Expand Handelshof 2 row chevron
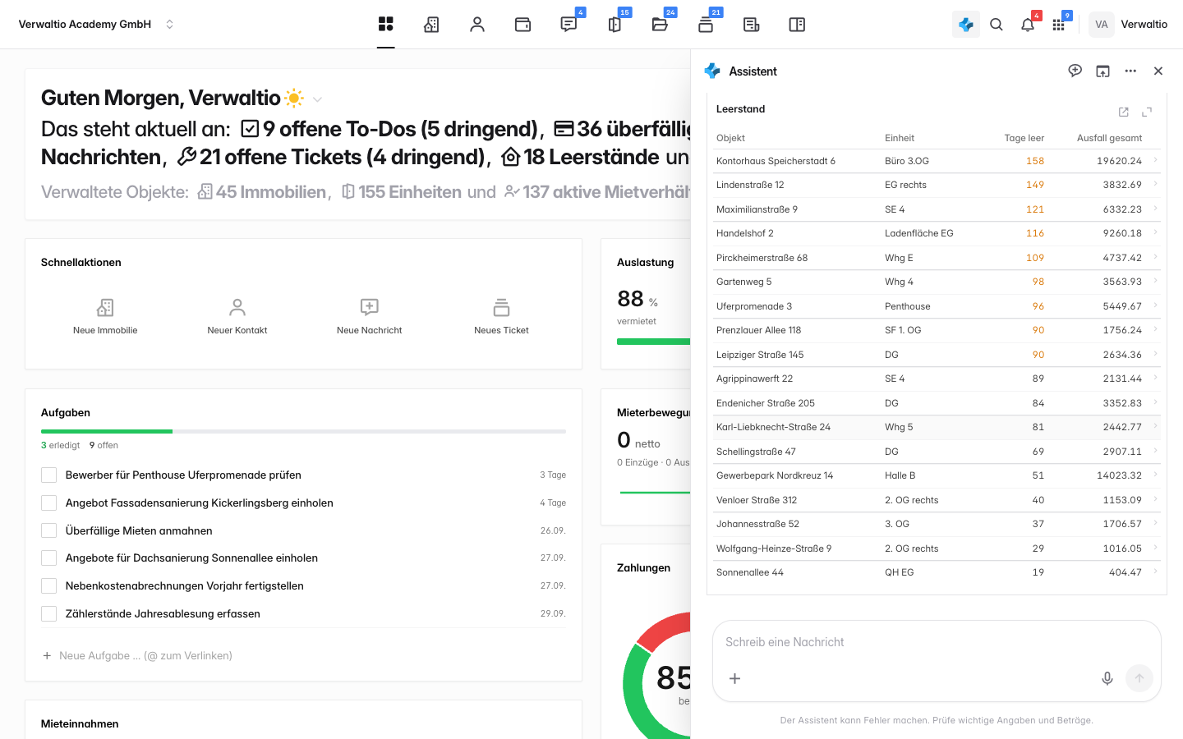This screenshot has height=739, width=1183. pyautogui.click(x=1155, y=232)
